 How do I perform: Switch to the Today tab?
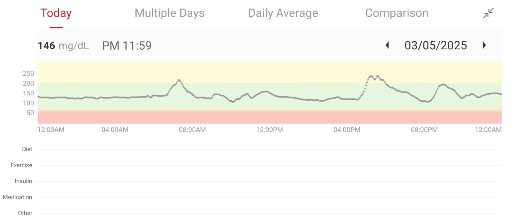click(56, 13)
